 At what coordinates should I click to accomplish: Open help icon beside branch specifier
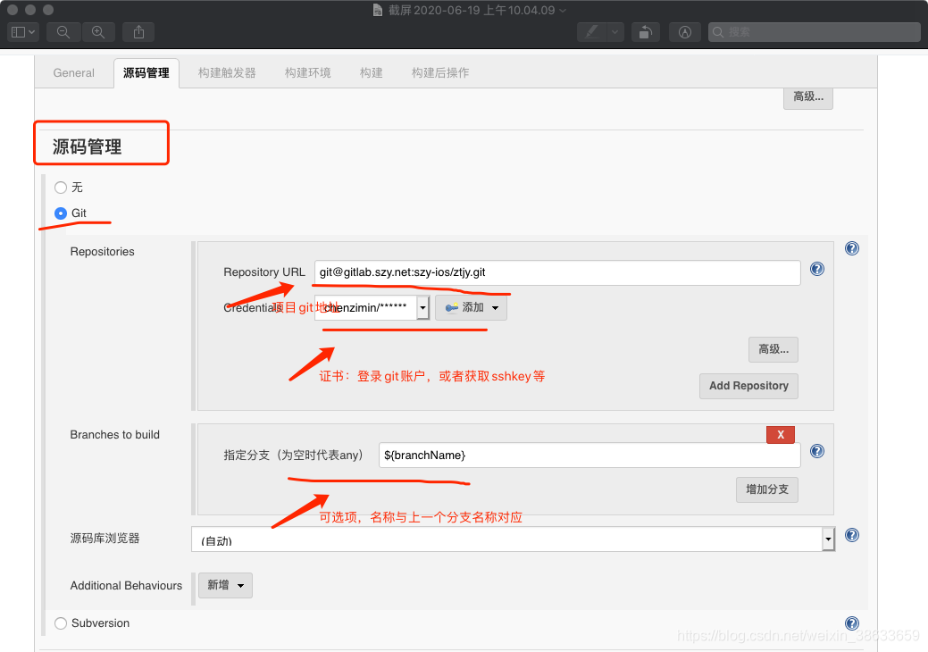click(816, 451)
